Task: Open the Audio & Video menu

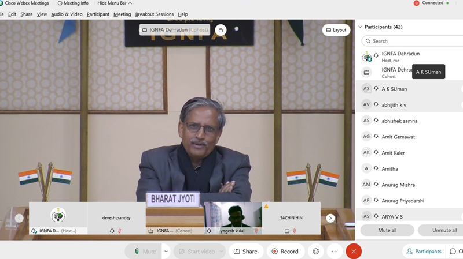Action: click(67, 14)
